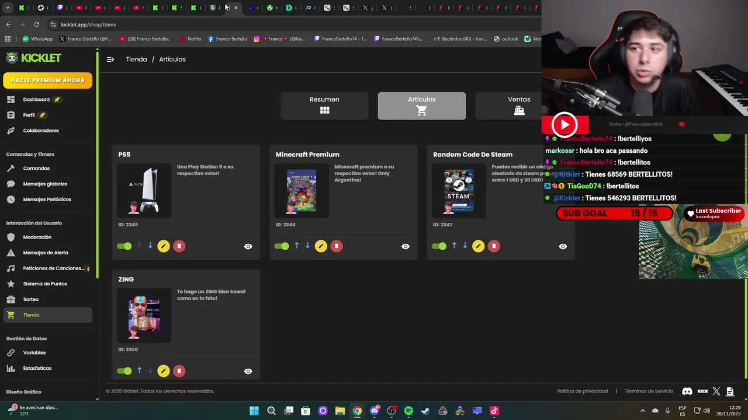The width and height of the screenshot is (748, 420).
Task: Show PS5 item details with eye icon
Action: click(x=248, y=247)
